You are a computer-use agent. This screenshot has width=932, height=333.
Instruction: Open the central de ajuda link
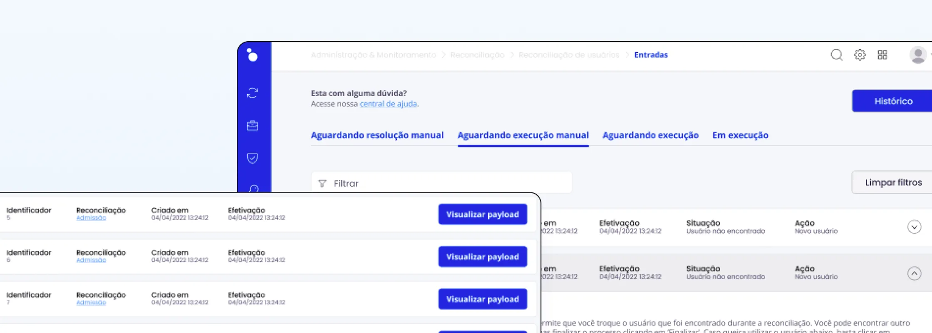(x=388, y=104)
